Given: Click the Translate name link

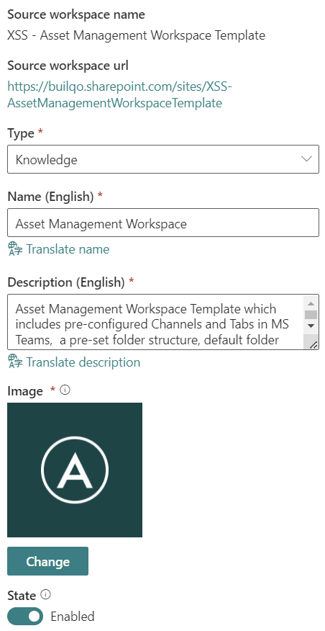Looking at the screenshot, I should click(68, 249).
